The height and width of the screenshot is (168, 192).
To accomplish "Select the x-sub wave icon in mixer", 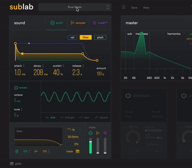I will click(x=105, y=133).
